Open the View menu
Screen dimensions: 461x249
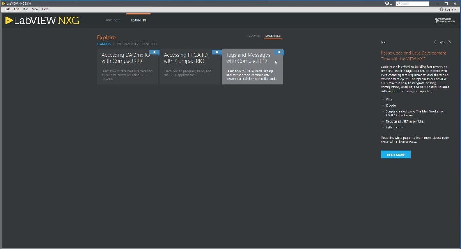(x=35, y=9)
